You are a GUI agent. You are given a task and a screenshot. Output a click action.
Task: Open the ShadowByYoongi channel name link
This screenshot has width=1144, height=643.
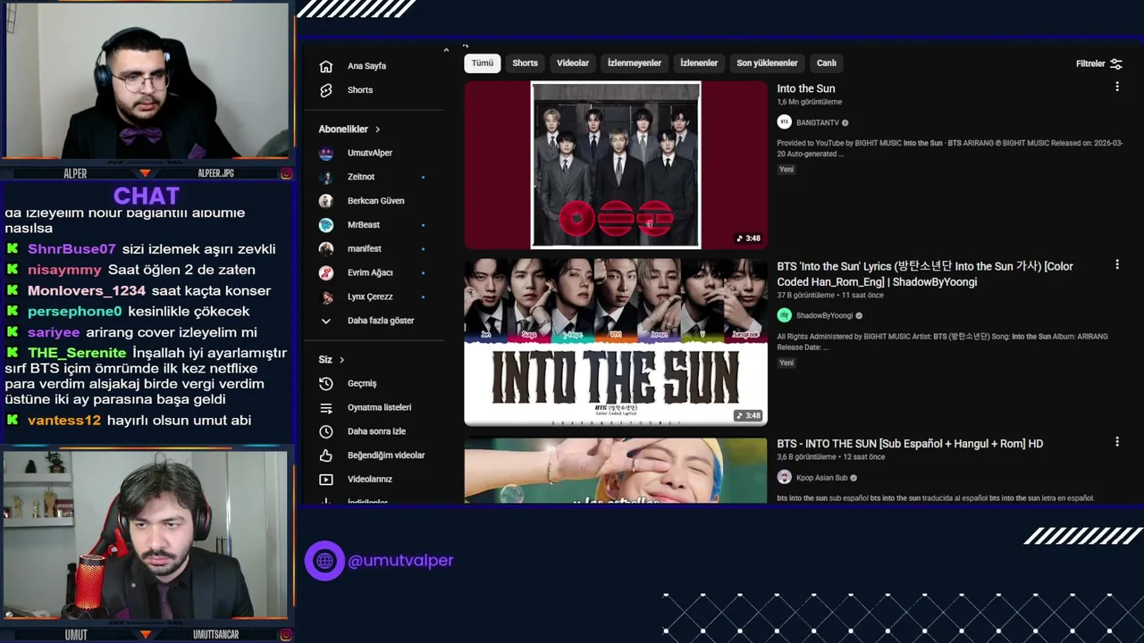pyautogui.click(x=824, y=316)
